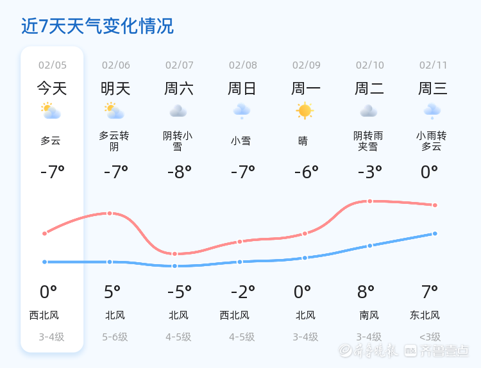Click the overcast cloud icon for 周六
Viewport: 481px width, 368px height.
point(178,112)
